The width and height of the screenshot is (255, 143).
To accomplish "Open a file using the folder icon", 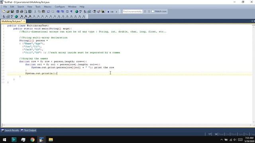I will point(8,12).
